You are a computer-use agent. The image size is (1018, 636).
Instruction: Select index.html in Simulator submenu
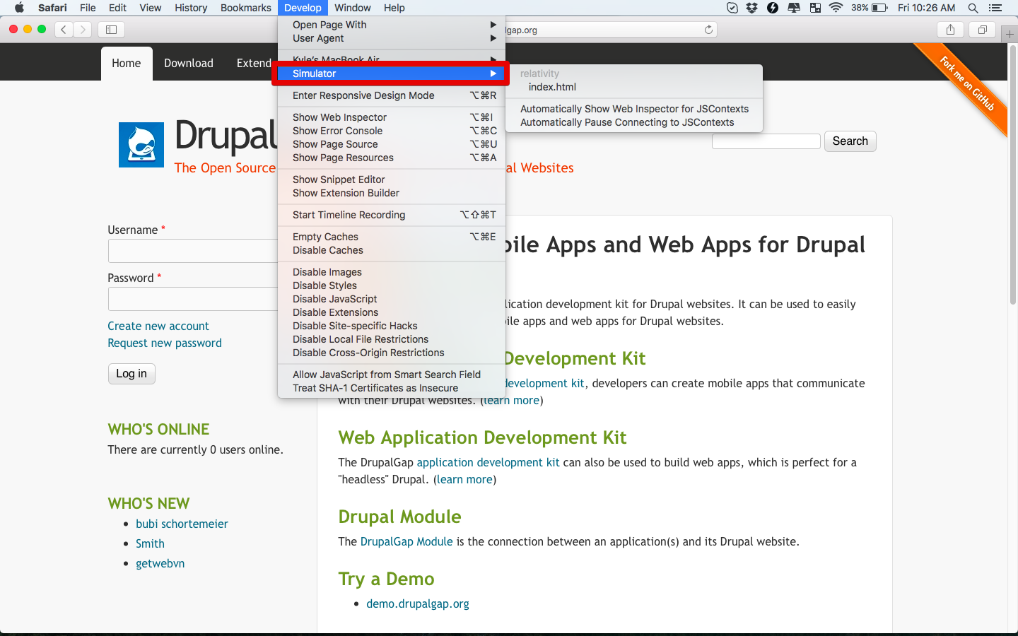[634, 87]
